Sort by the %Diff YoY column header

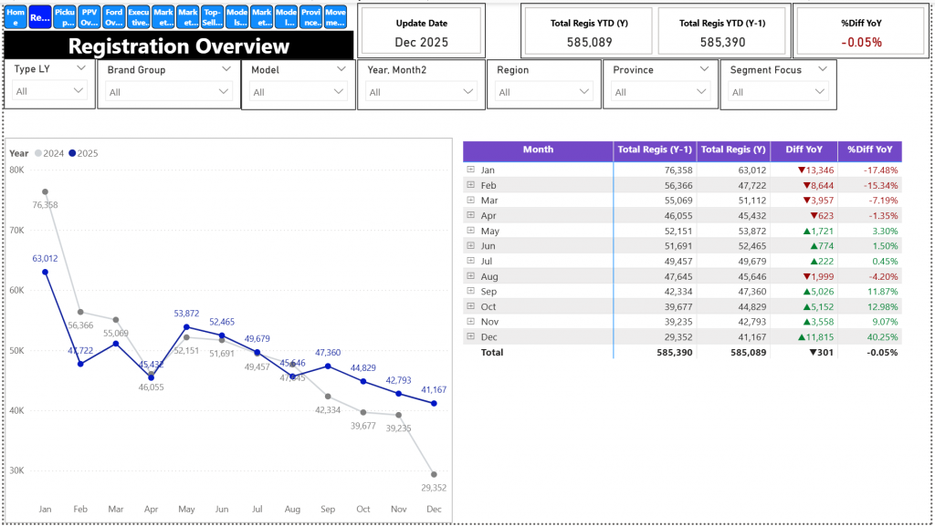[x=869, y=150]
